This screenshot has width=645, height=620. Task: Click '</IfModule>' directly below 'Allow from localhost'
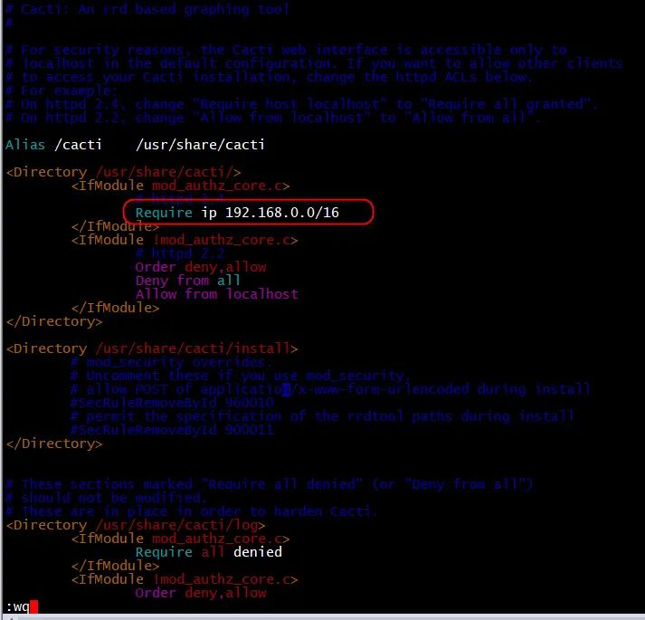point(115,308)
